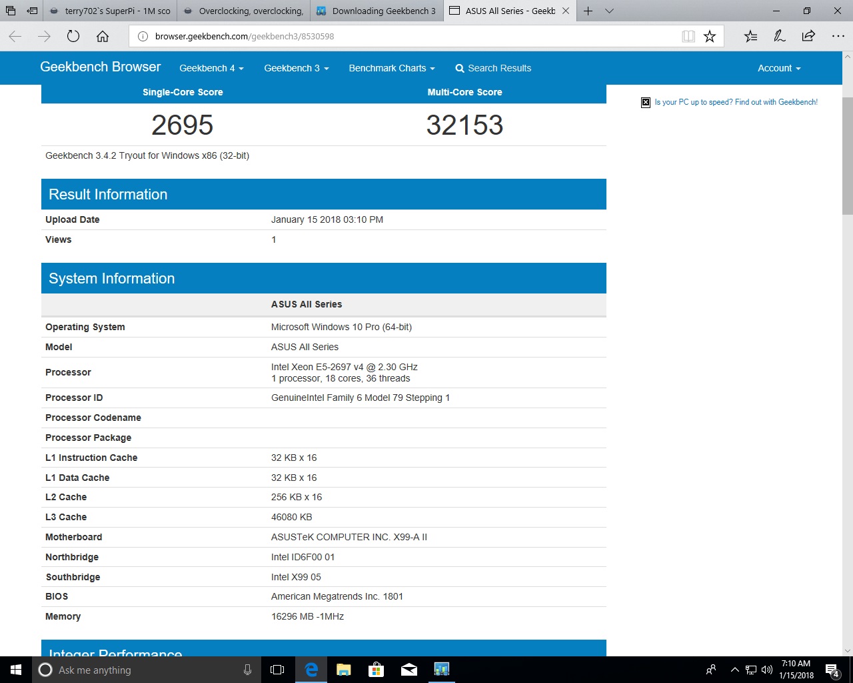Open the Windows Start menu
853x683 pixels.
[x=16, y=670]
